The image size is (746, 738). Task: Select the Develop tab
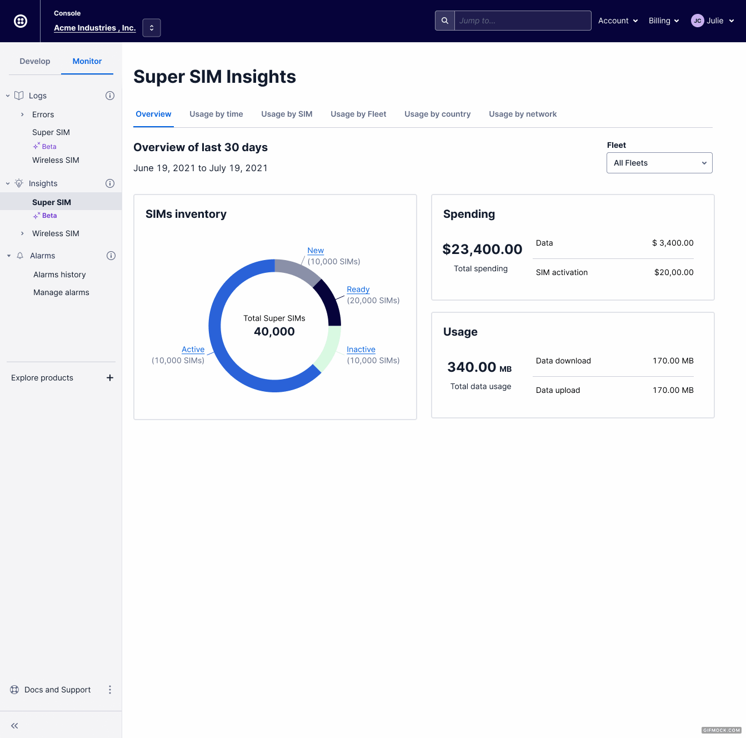tap(35, 61)
